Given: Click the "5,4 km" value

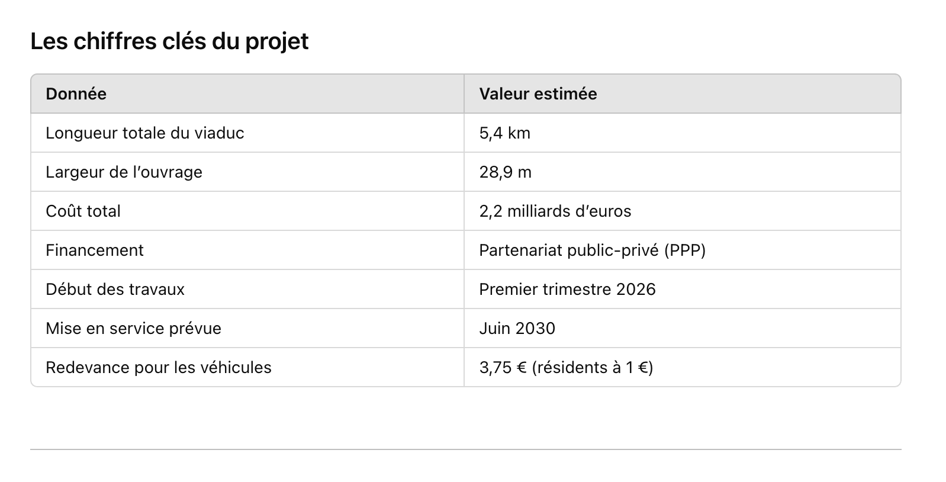Looking at the screenshot, I should click(504, 133).
